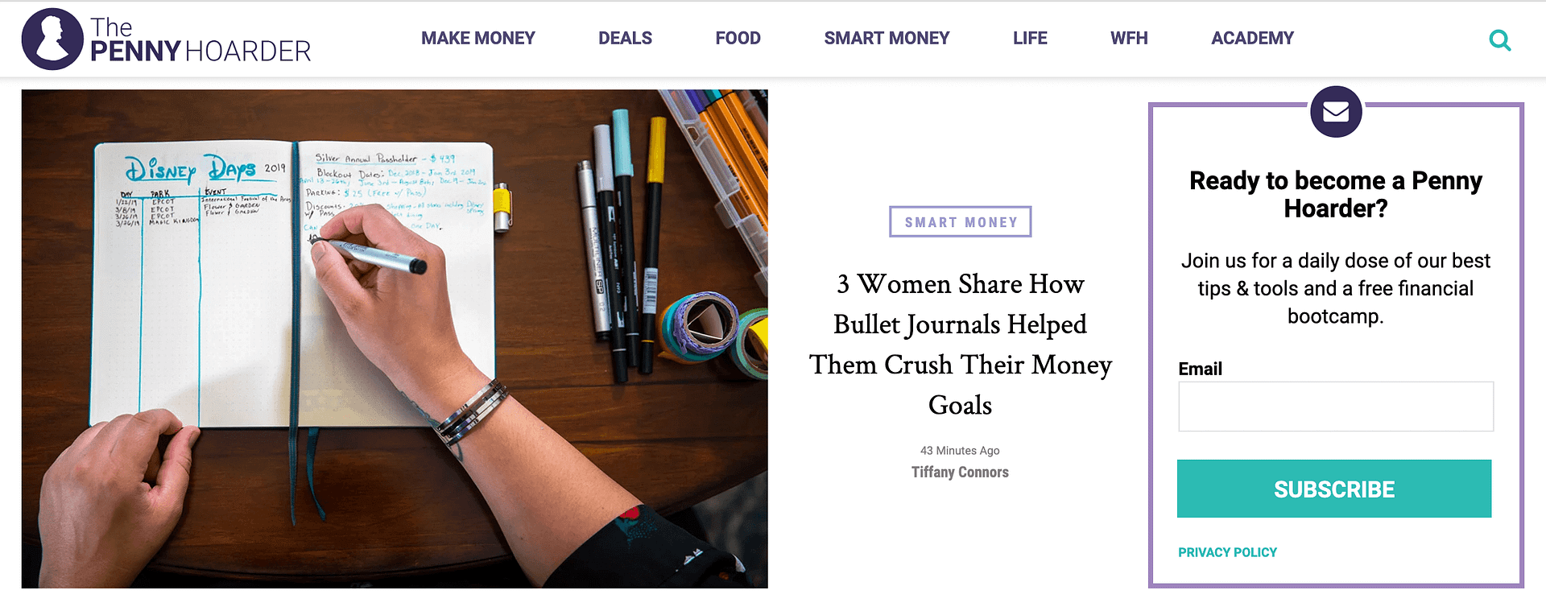Open the Academy nav link
1546x611 pixels.
coord(1252,39)
